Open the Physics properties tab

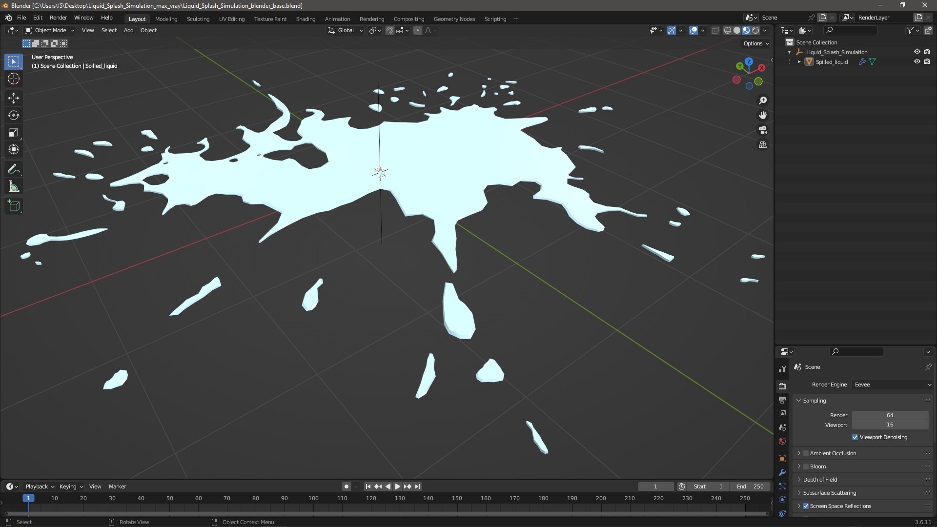pyautogui.click(x=782, y=500)
